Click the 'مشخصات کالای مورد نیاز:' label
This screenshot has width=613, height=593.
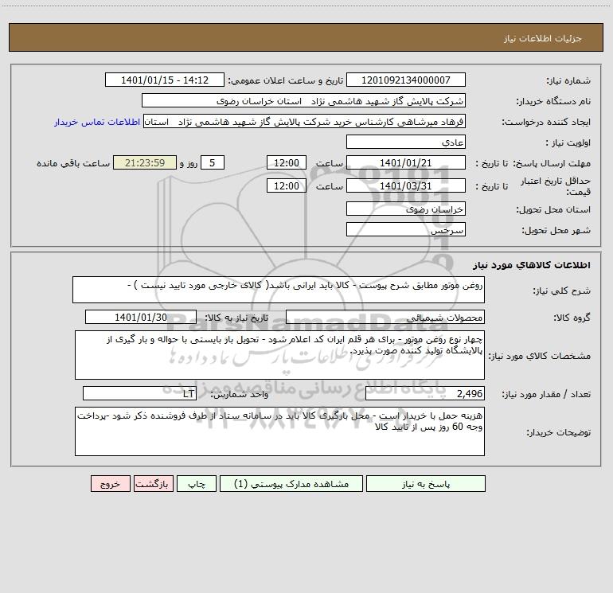[x=540, y=356]
